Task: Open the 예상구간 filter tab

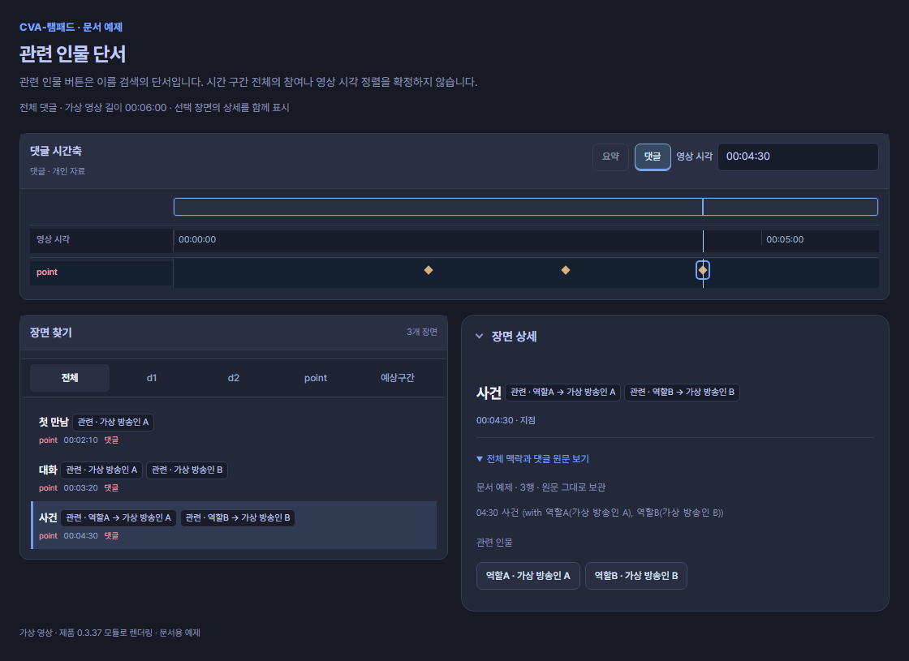Action: pyautogui.click(x=397, y=378)
